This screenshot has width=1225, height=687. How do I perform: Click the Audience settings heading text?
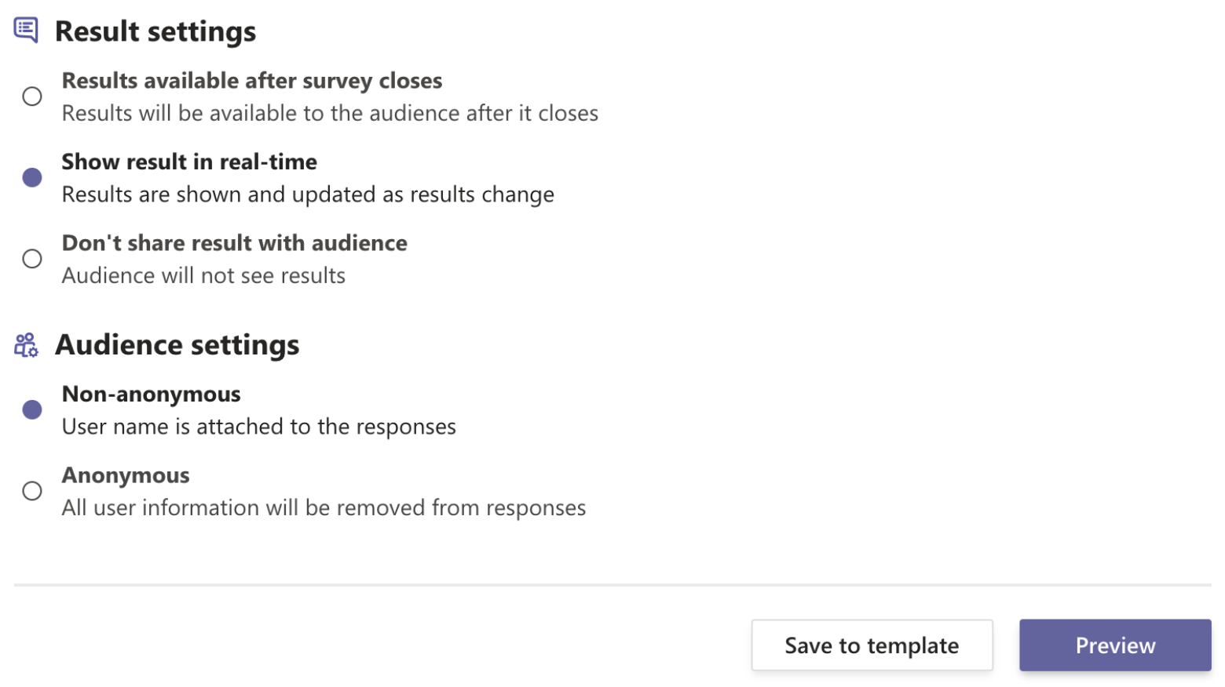177,345
